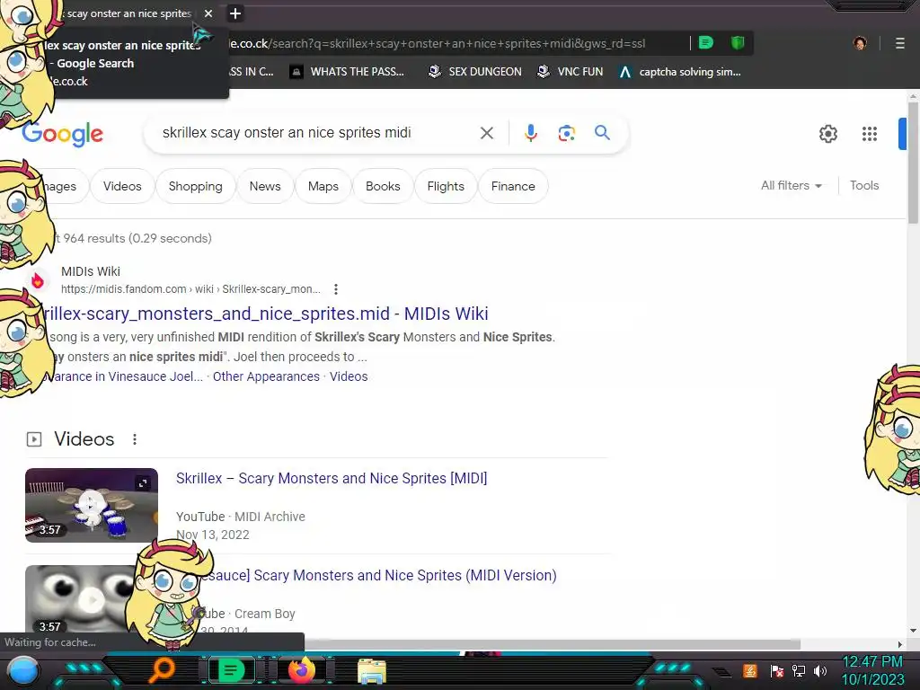Open the SEX DUNGEON bookmark
Viewport: 920px width, 690px height.
point(475,72)
